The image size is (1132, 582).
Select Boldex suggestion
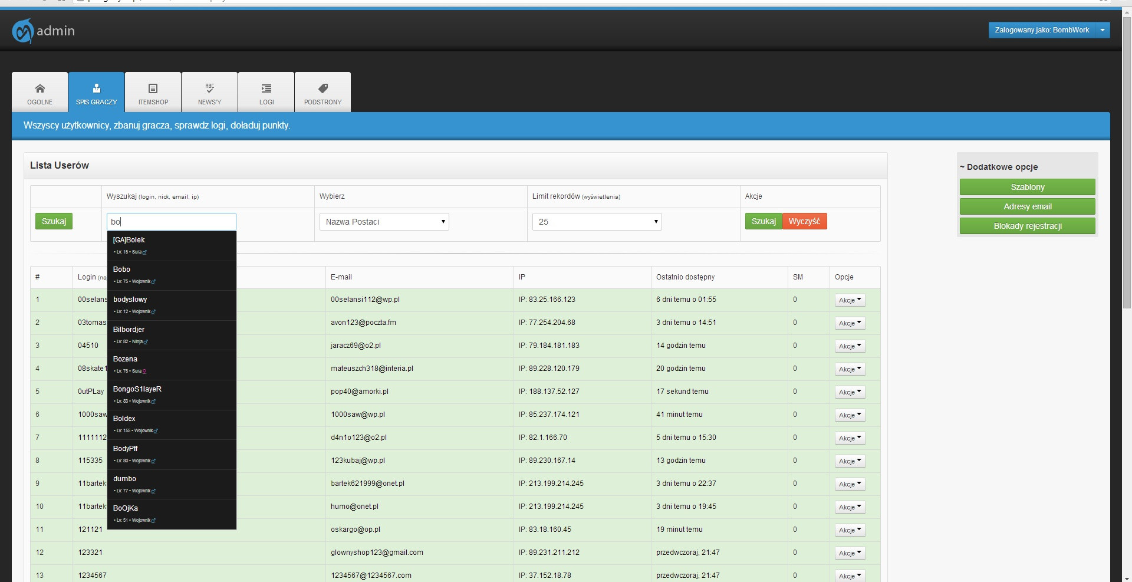point(172,425)
